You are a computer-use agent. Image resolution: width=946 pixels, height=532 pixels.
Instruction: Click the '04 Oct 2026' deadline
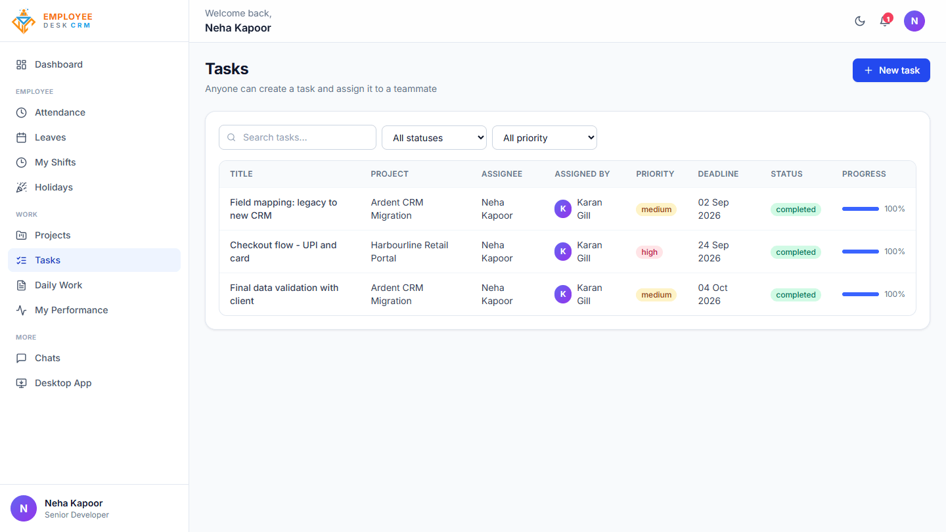(713, 294)
